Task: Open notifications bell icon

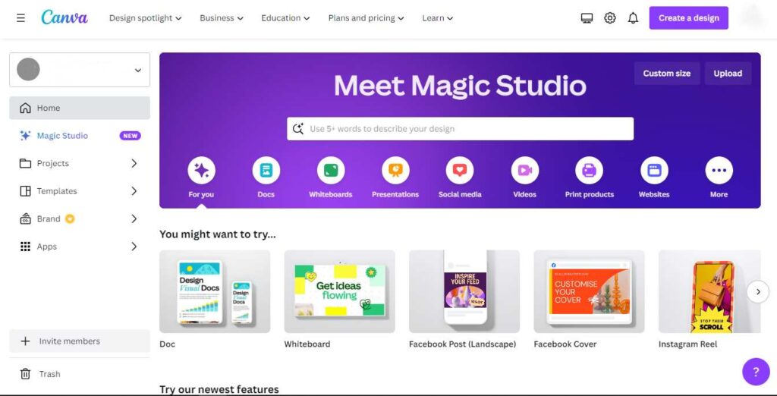Action: pyautogui.click(x=633, y=18)
